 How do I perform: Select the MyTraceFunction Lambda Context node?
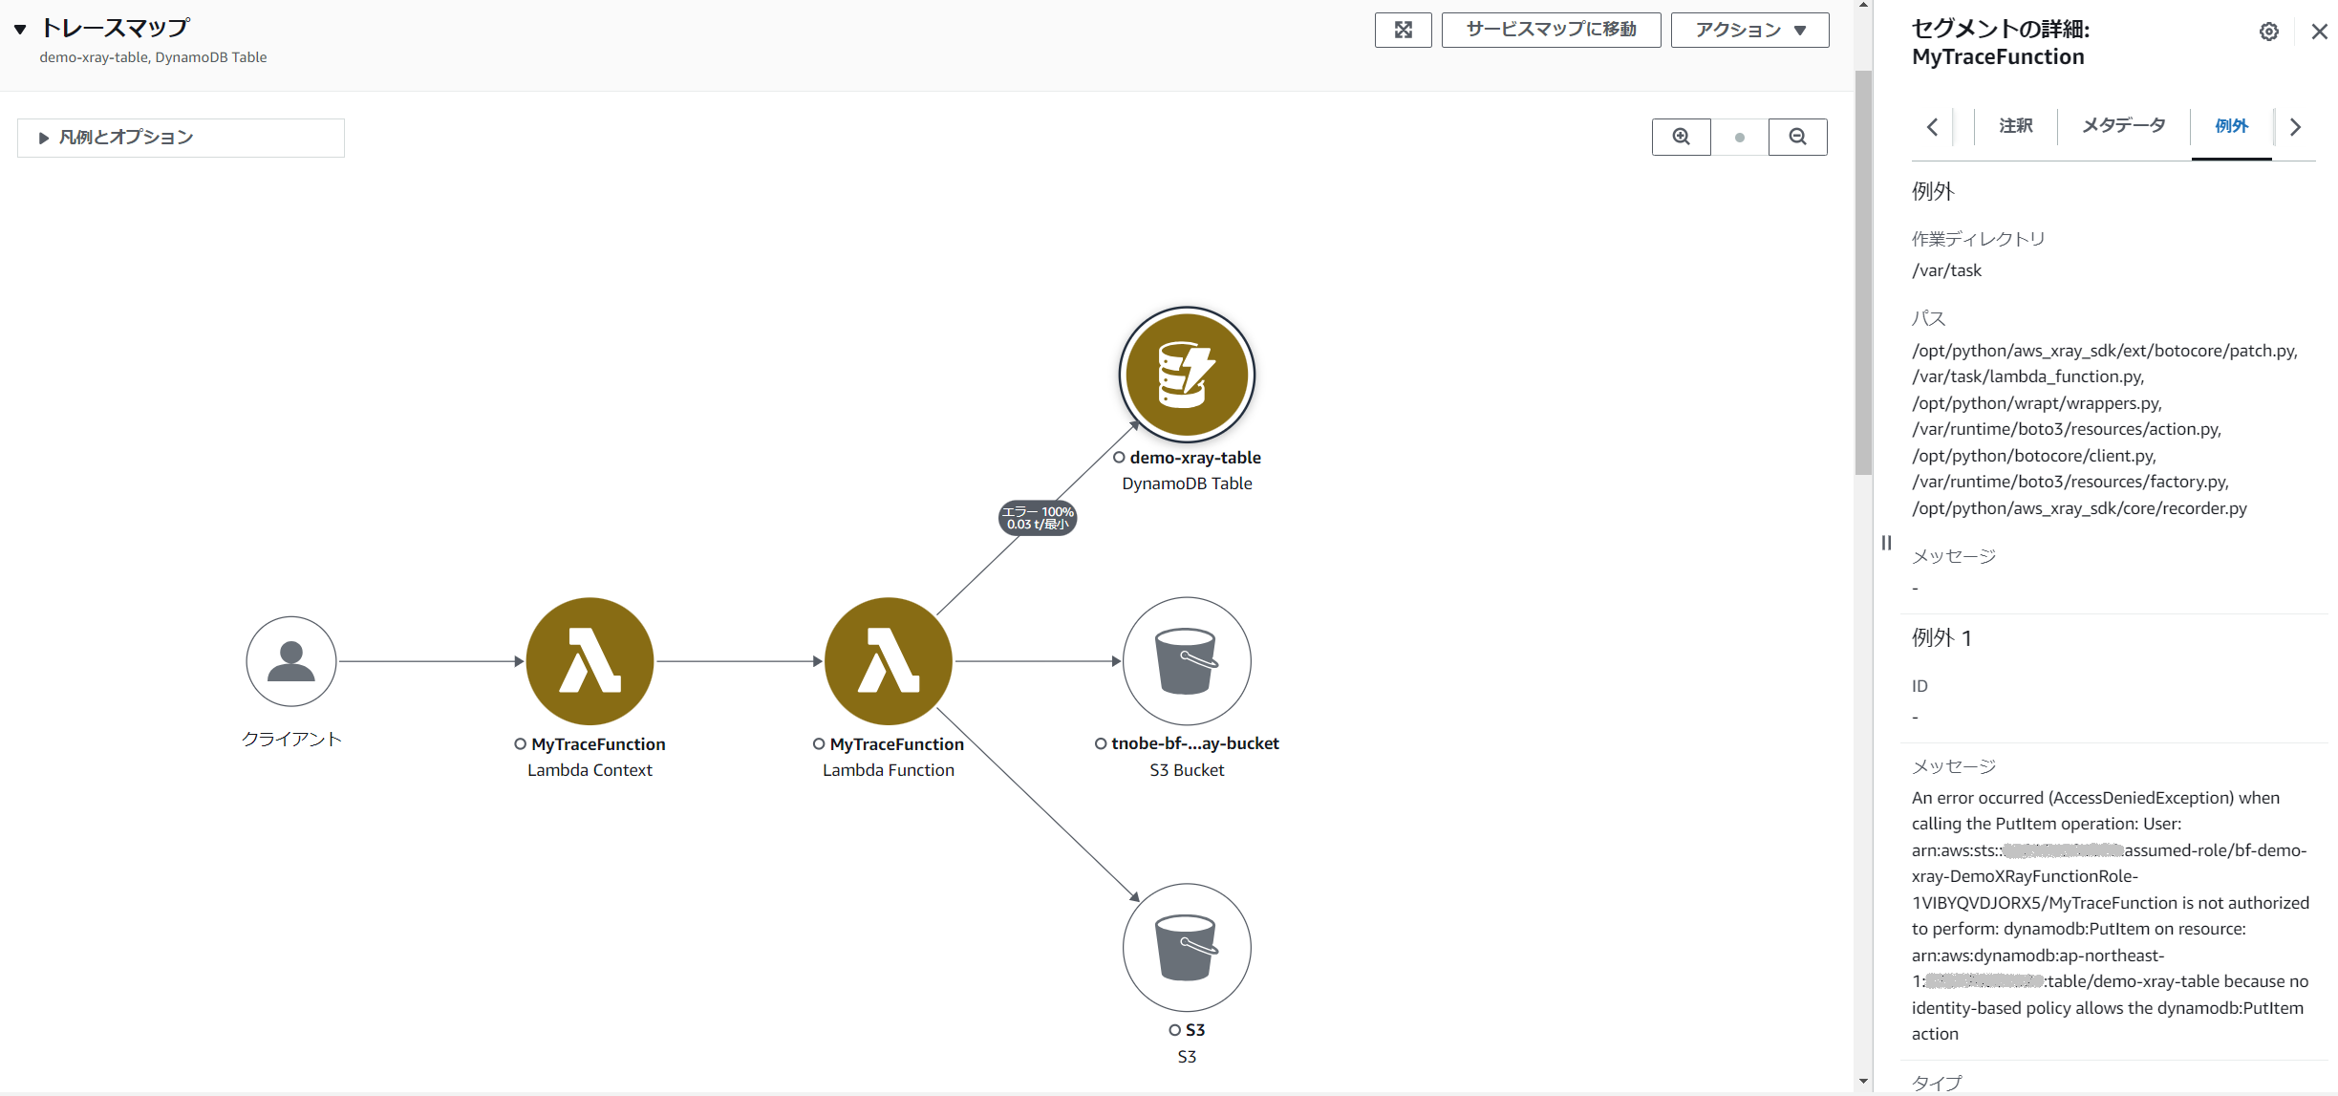(x=590, y=661)
